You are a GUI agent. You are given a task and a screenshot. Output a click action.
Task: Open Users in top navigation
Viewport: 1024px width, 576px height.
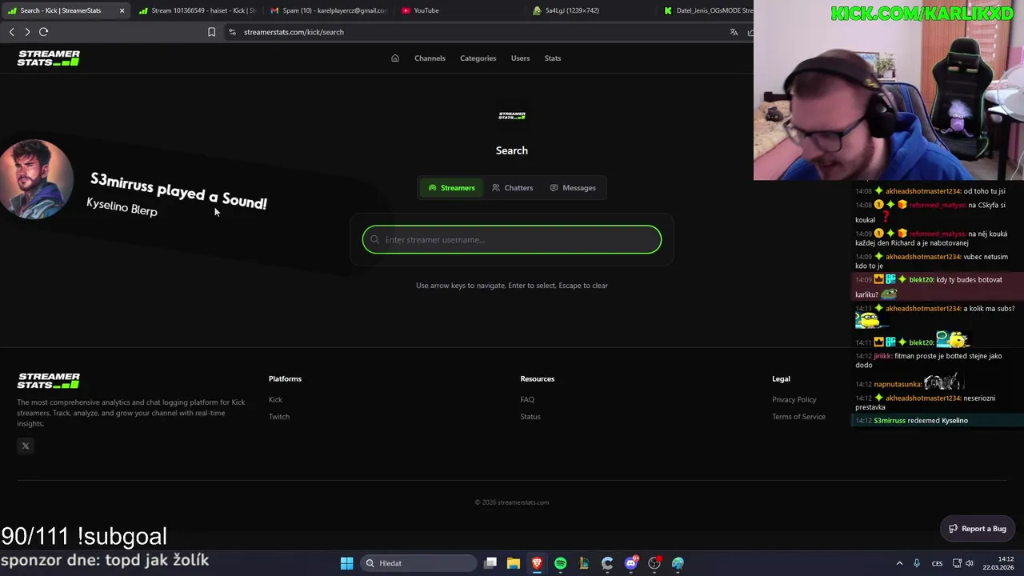pyautogui.click(x=520, y=58)
